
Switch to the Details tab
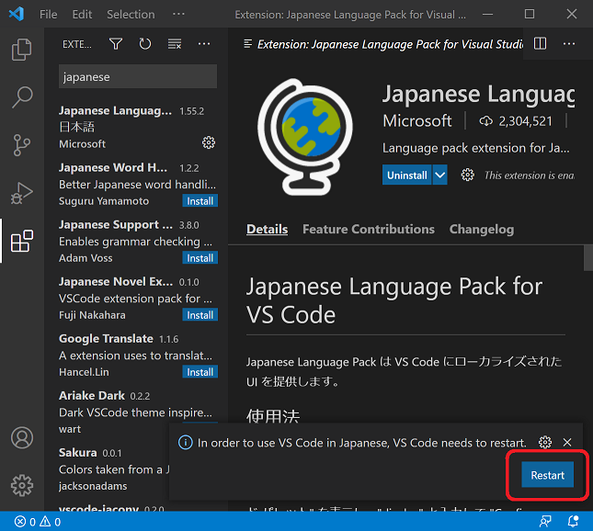coord(267,229)
